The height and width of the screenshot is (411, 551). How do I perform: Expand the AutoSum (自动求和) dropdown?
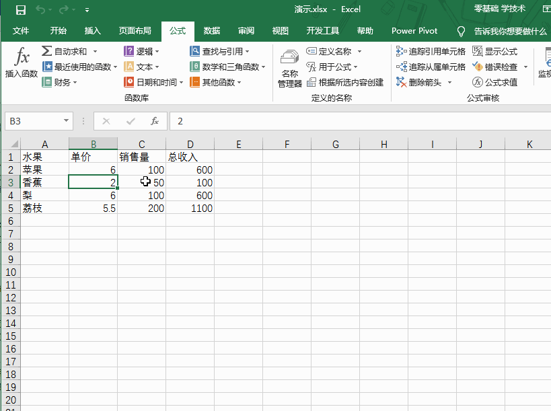95,51
